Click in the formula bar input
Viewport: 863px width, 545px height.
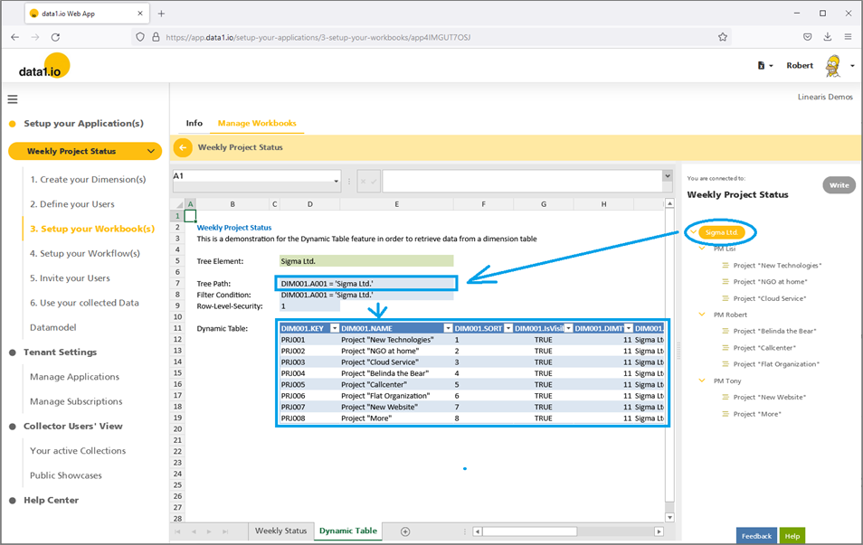click(523, 181)
